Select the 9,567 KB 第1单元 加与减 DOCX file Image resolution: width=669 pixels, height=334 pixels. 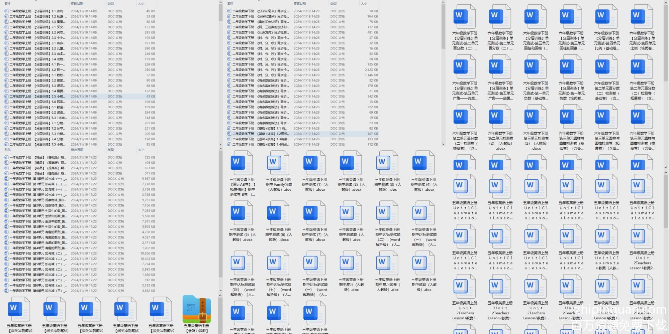pos(37,179)
